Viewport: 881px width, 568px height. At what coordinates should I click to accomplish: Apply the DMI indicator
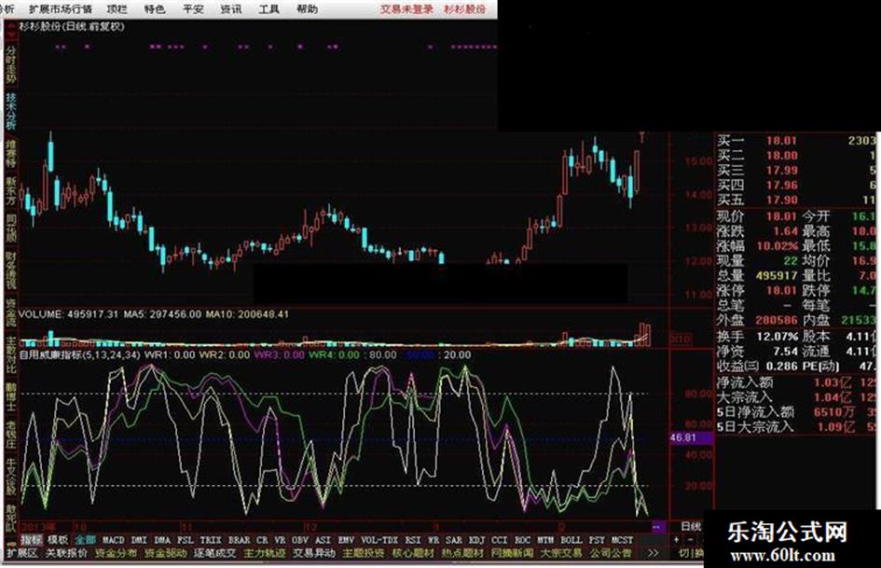click(x=139, y=540)
